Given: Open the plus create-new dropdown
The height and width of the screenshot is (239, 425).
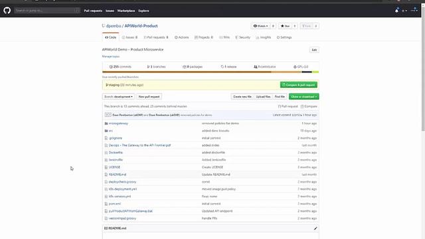Looking at the screenshot, I should point(404,11).
